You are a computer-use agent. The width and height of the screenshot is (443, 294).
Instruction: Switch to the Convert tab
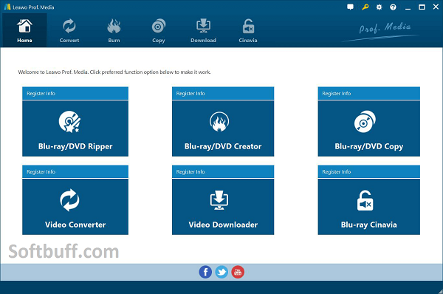pos(69,30)
